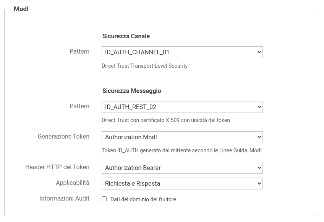Open the Header HTTP del Token dropdown

[182, 168]
